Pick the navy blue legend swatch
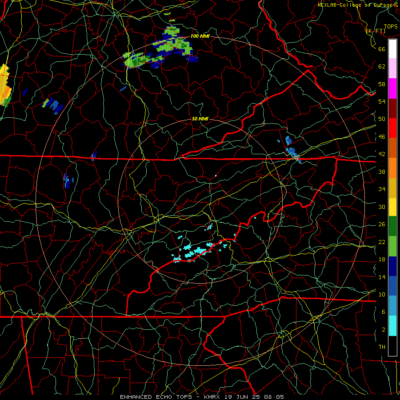This screenshot has height=400, width=400. pyautogui.click(x=392, y=266)
